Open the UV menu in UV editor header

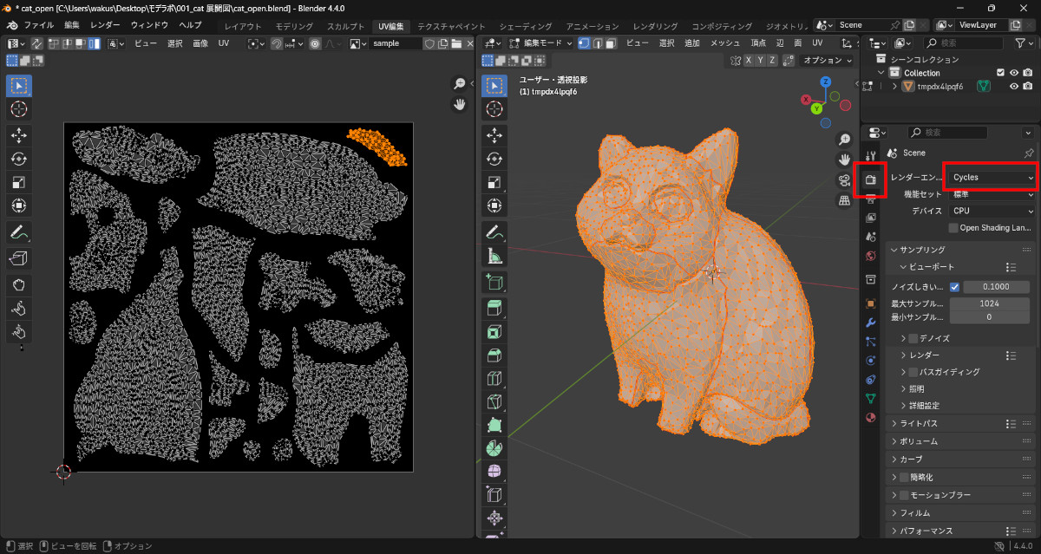(x=224, y=43)
